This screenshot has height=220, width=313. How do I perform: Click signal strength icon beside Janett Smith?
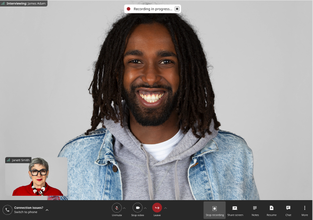[8, 160]
